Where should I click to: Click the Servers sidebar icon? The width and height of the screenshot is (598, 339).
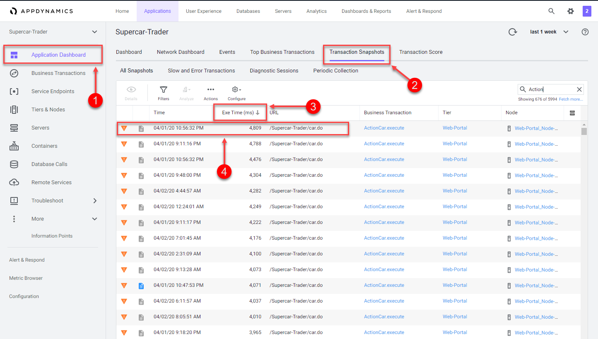pos(14,128)
